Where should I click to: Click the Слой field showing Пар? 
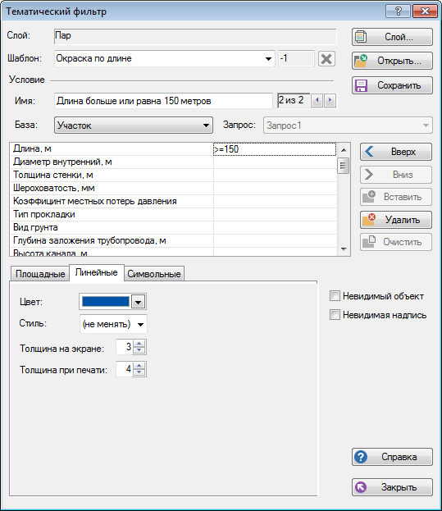click(195, 36)
